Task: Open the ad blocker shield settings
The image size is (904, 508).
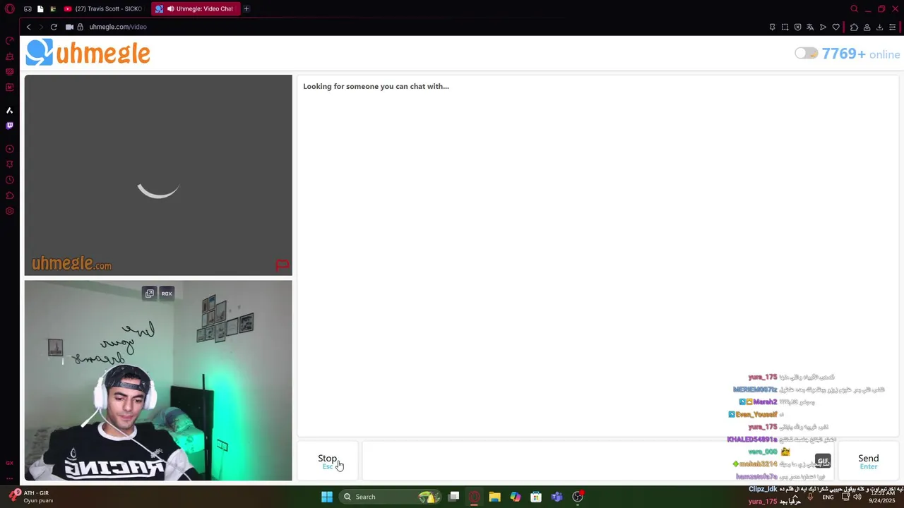Action: tap(797, 27)
